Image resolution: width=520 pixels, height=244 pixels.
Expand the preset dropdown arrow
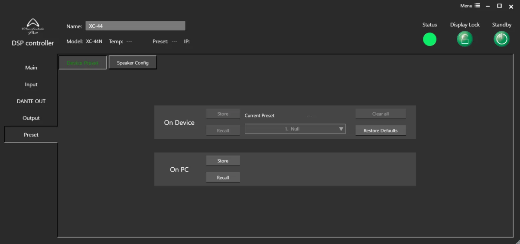(x=341, y=129)
